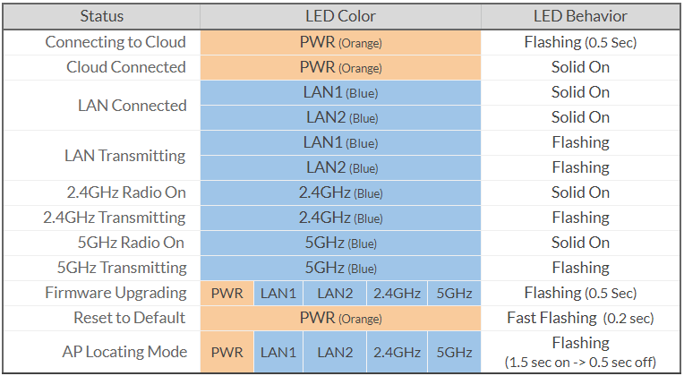This screenshot has width=684, height=376.
Task: Select 5GHz cell in Firmware Upgrading row
Action: [454, 293]
